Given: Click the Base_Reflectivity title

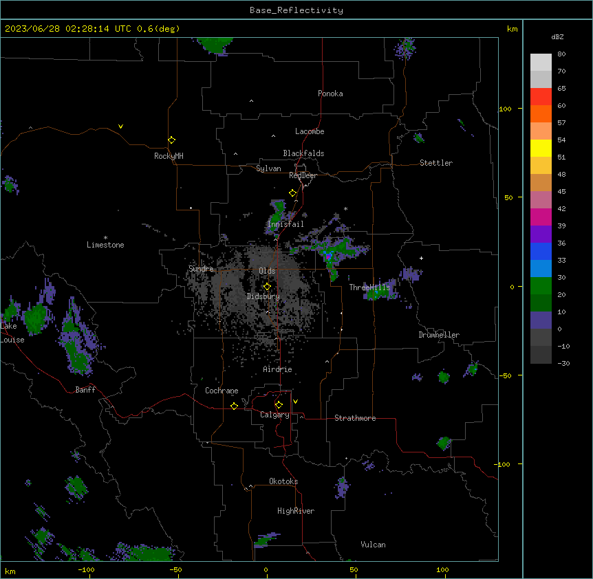Looking at the screenshot, I should point(296,10).
